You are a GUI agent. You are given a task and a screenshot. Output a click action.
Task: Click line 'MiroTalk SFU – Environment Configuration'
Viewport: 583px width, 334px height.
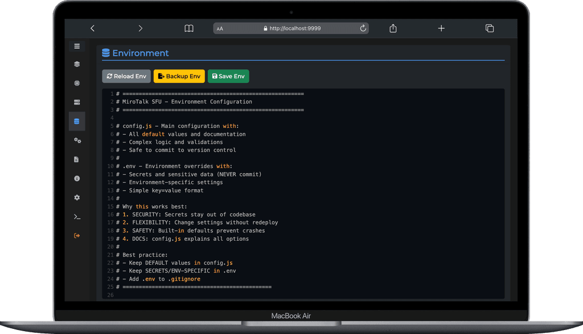(187, 102)
